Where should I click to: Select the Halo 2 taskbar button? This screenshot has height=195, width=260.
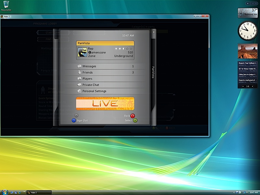39,192
